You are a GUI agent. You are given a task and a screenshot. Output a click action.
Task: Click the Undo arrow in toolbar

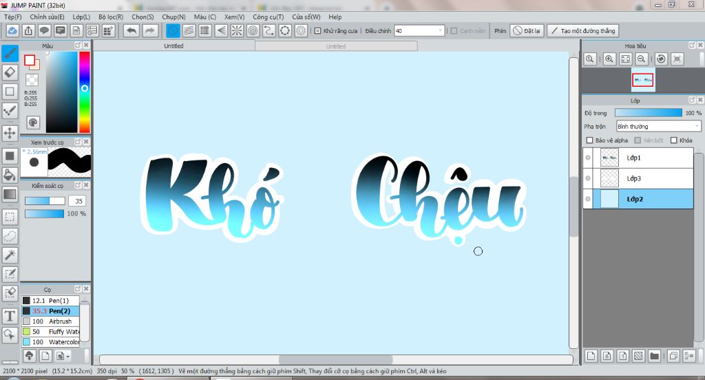click(131, 30)
